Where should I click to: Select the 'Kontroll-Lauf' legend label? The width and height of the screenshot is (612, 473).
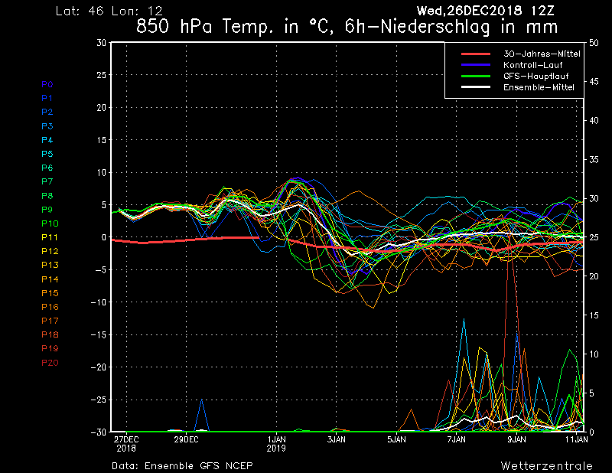532,65
